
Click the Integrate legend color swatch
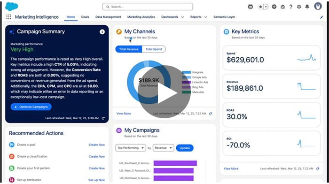tap(186, 72)
